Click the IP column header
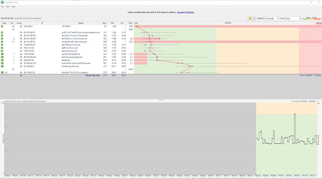 [x=42, y=23]
